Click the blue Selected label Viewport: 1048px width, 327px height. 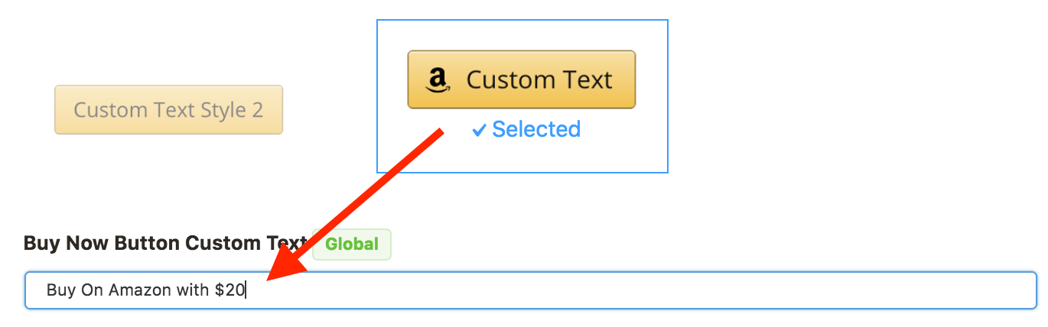[x=536, y=129]
